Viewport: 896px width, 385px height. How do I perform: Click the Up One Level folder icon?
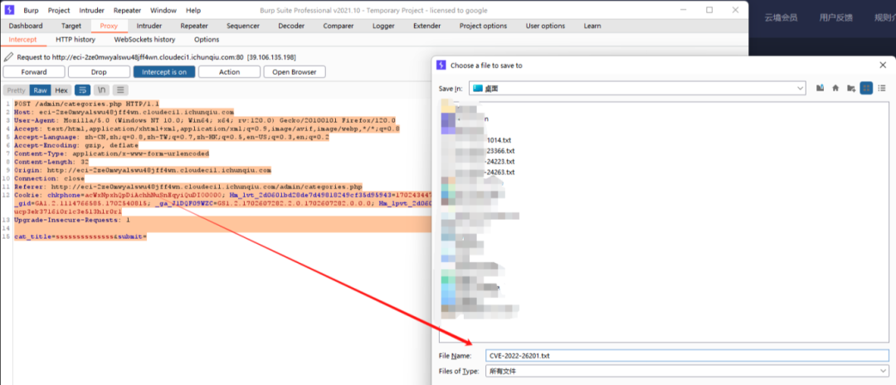click(821, 88)
